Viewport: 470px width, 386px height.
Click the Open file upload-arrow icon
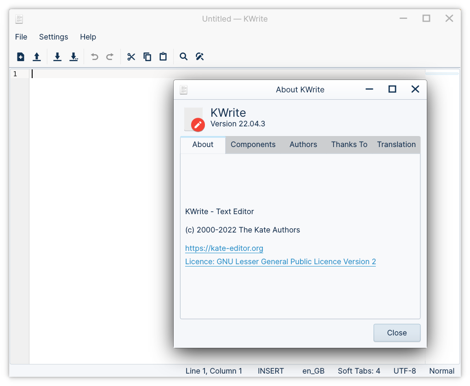[37, 57]
